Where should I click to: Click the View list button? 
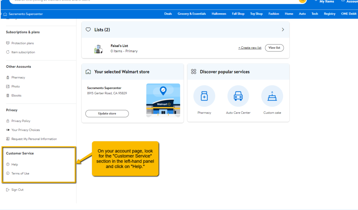[274, 48]
